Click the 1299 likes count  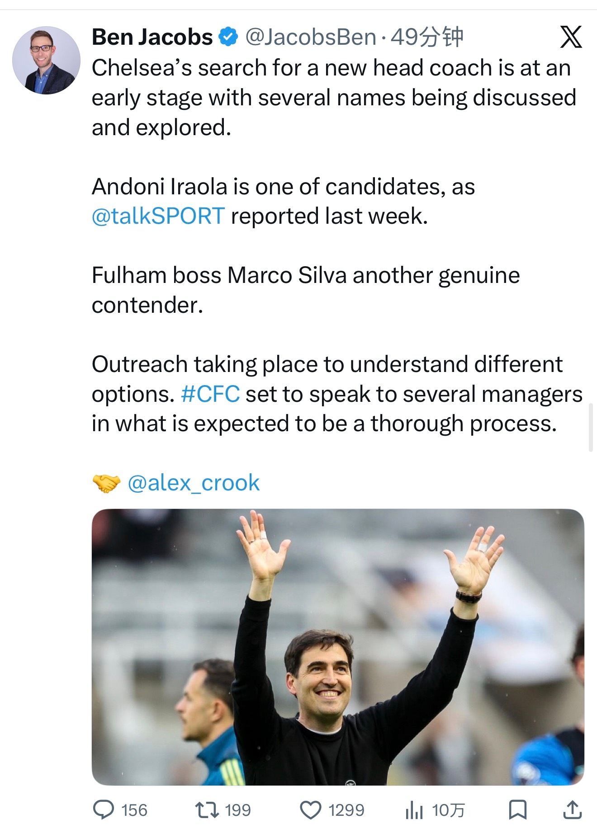tap(346, 810)
